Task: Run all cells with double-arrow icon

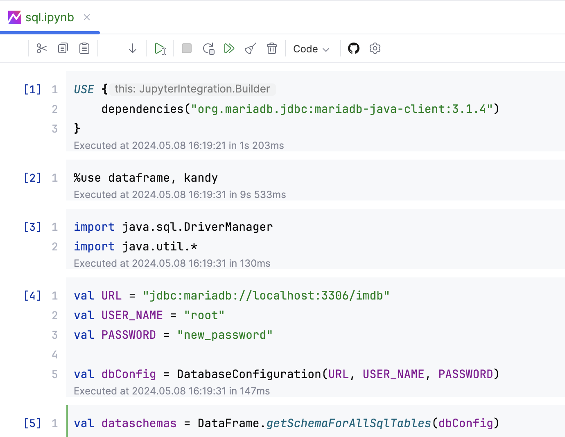Action: (229, 48)
